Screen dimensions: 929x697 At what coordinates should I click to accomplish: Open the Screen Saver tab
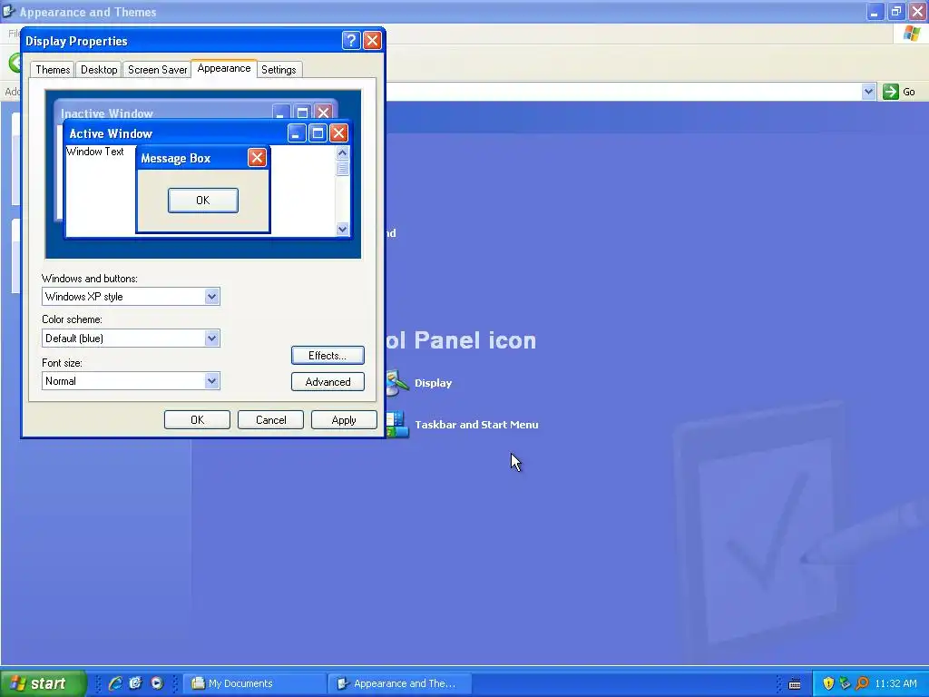click(x=157, y=70)
